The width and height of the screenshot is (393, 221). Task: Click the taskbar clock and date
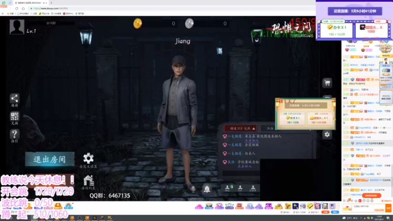coord(379,218)
